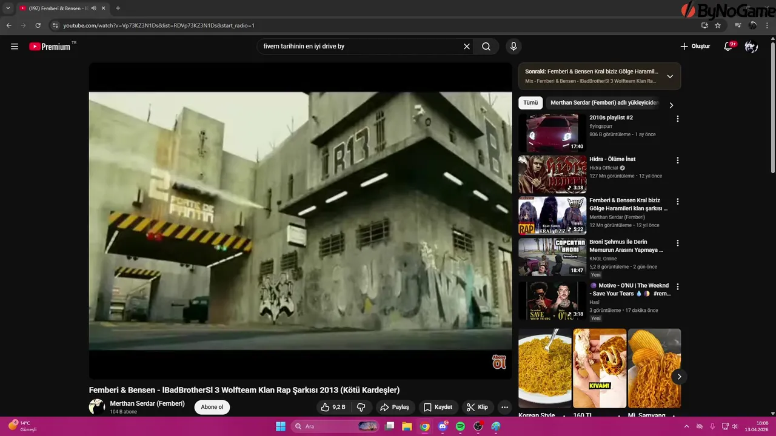Open Broni Şehmus video title
This screenshot has height=436, width=776.
point(626,246)
